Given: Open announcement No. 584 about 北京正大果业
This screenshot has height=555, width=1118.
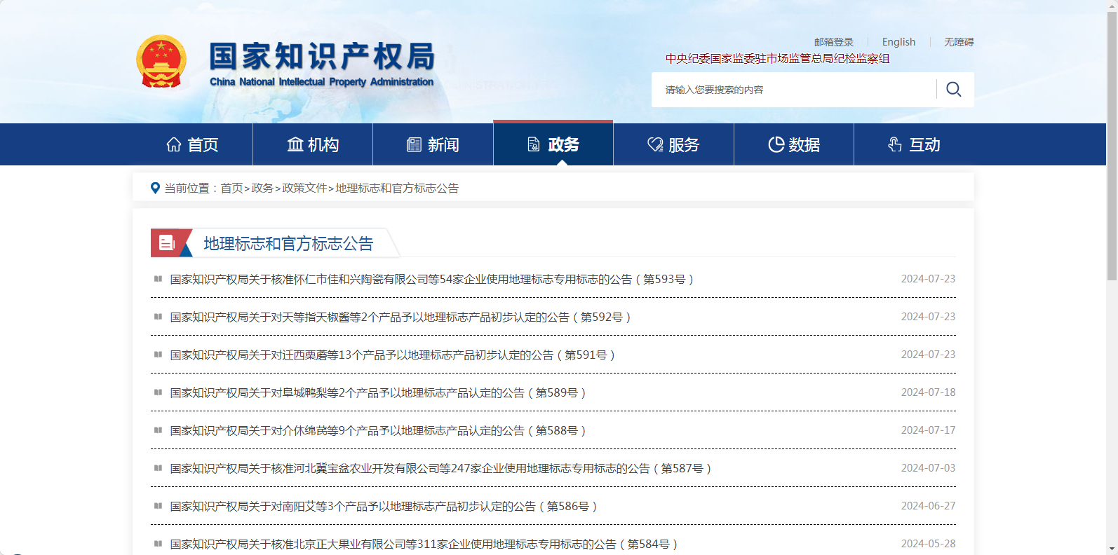Looking at the screenshot, I should (424, 544).
